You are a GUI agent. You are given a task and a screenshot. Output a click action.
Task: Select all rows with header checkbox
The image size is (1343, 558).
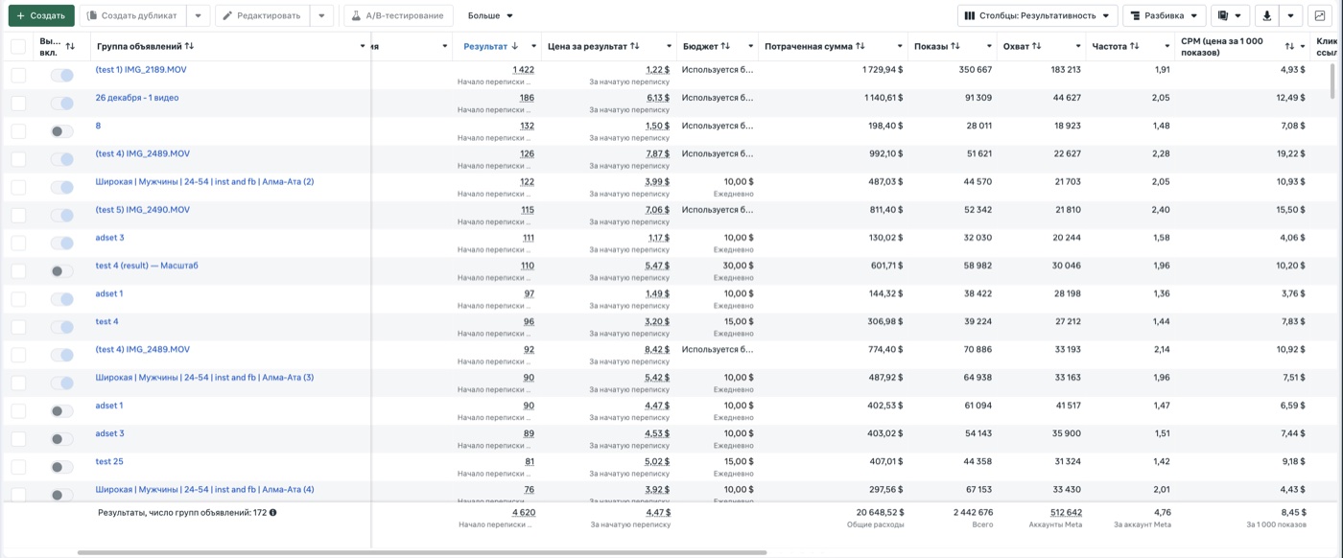coord(18,46)
